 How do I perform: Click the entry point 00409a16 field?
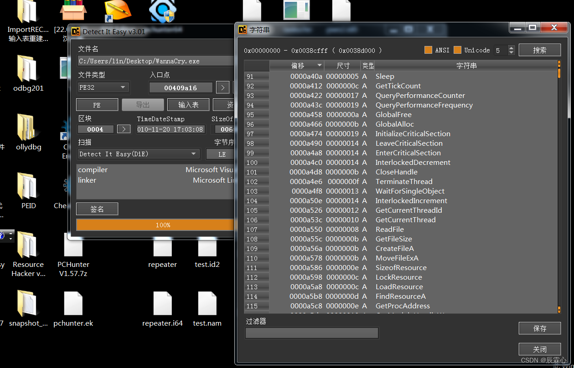click(x=181, y=87)
